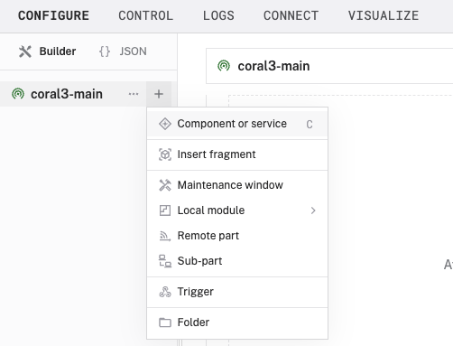Click the C shortcut hint in the menu
The image size is (453, 346).
tap(310, 125)
